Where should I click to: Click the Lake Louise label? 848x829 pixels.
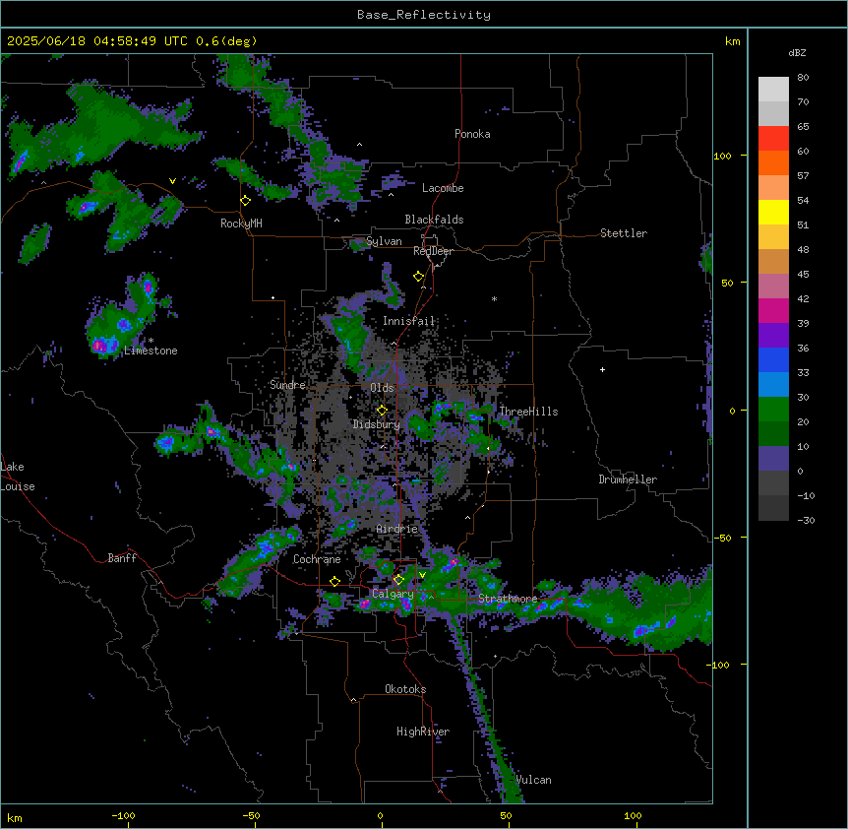point(18,477)
